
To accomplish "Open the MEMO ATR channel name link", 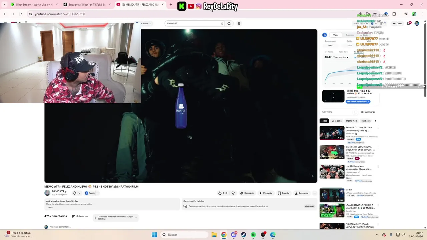I will [58, 192].
